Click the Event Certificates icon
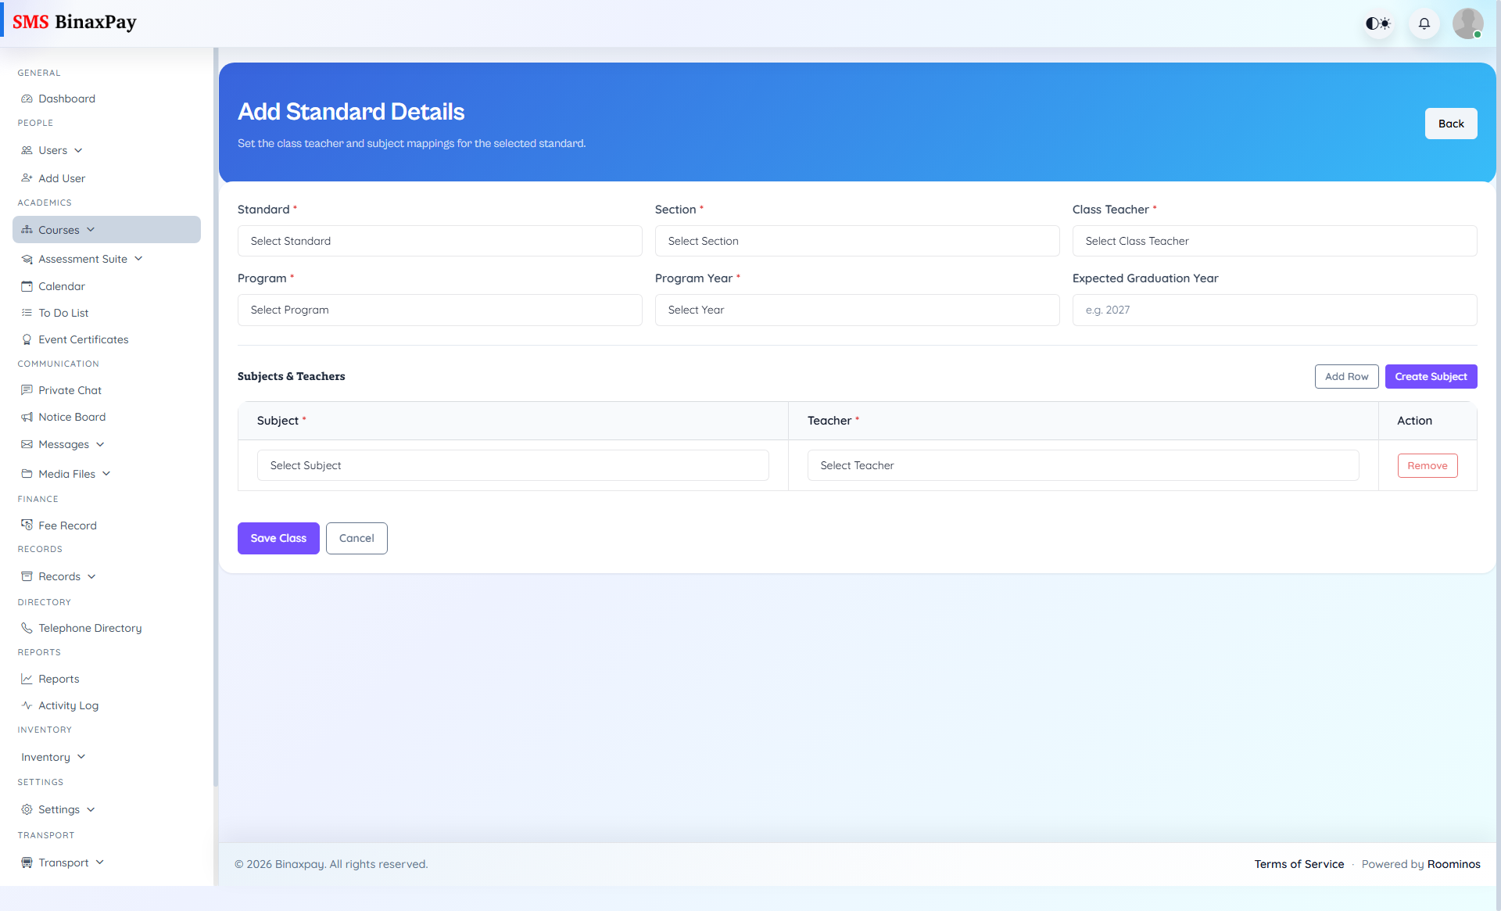Image resolution: width=1501 pixels, height=911 pixels. coord(27,339)
